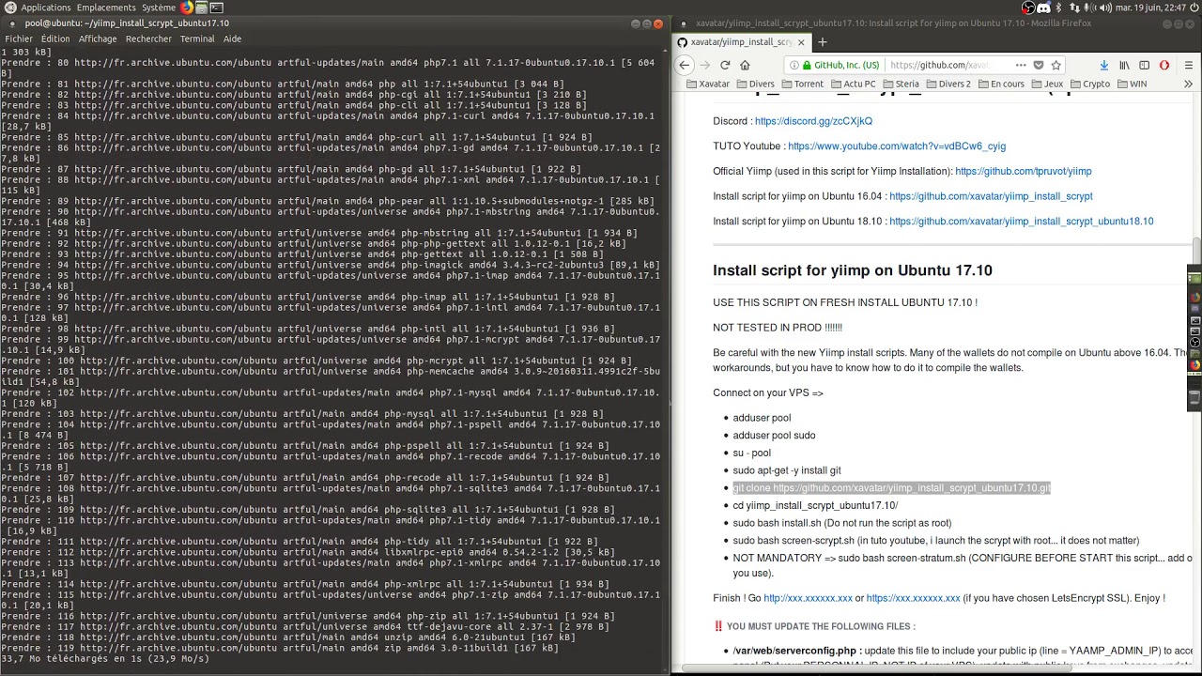
Task: Open the Jeux bookmarks folder
Action: (x=1047, y=84)
